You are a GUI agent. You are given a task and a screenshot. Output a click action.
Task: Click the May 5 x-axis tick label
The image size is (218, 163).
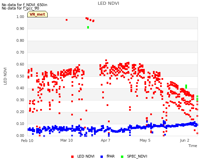point(145,140)
